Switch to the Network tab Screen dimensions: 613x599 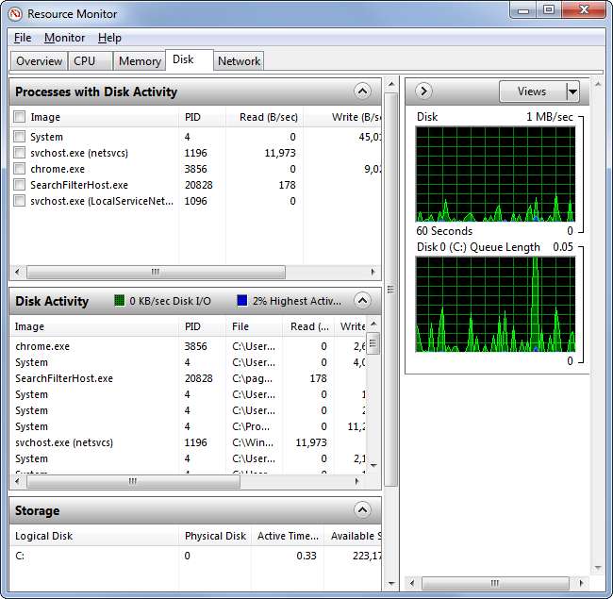tap(239, 61)
